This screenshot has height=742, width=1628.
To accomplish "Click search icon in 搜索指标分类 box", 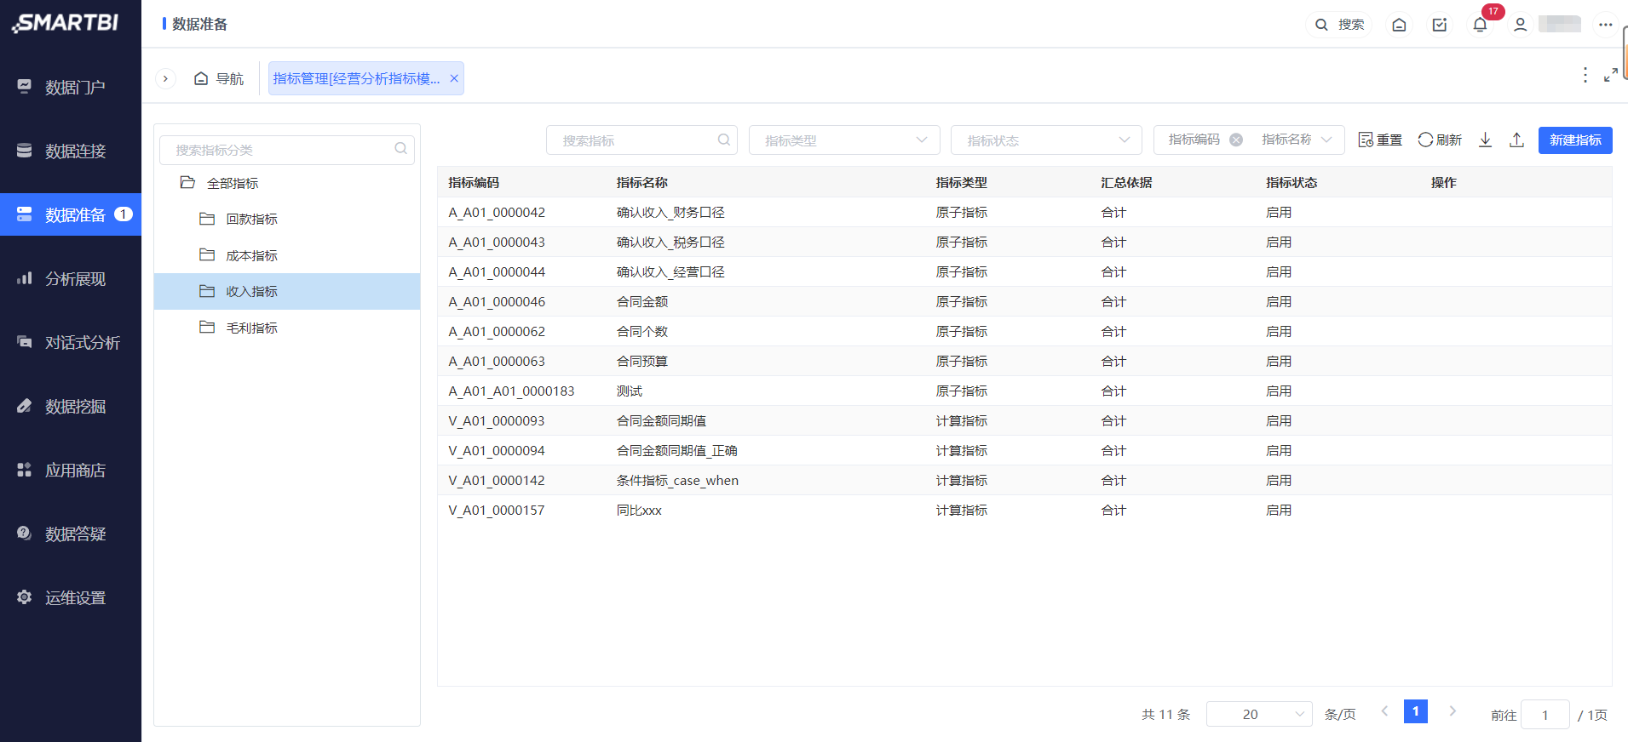I will [x=400, y=149].
